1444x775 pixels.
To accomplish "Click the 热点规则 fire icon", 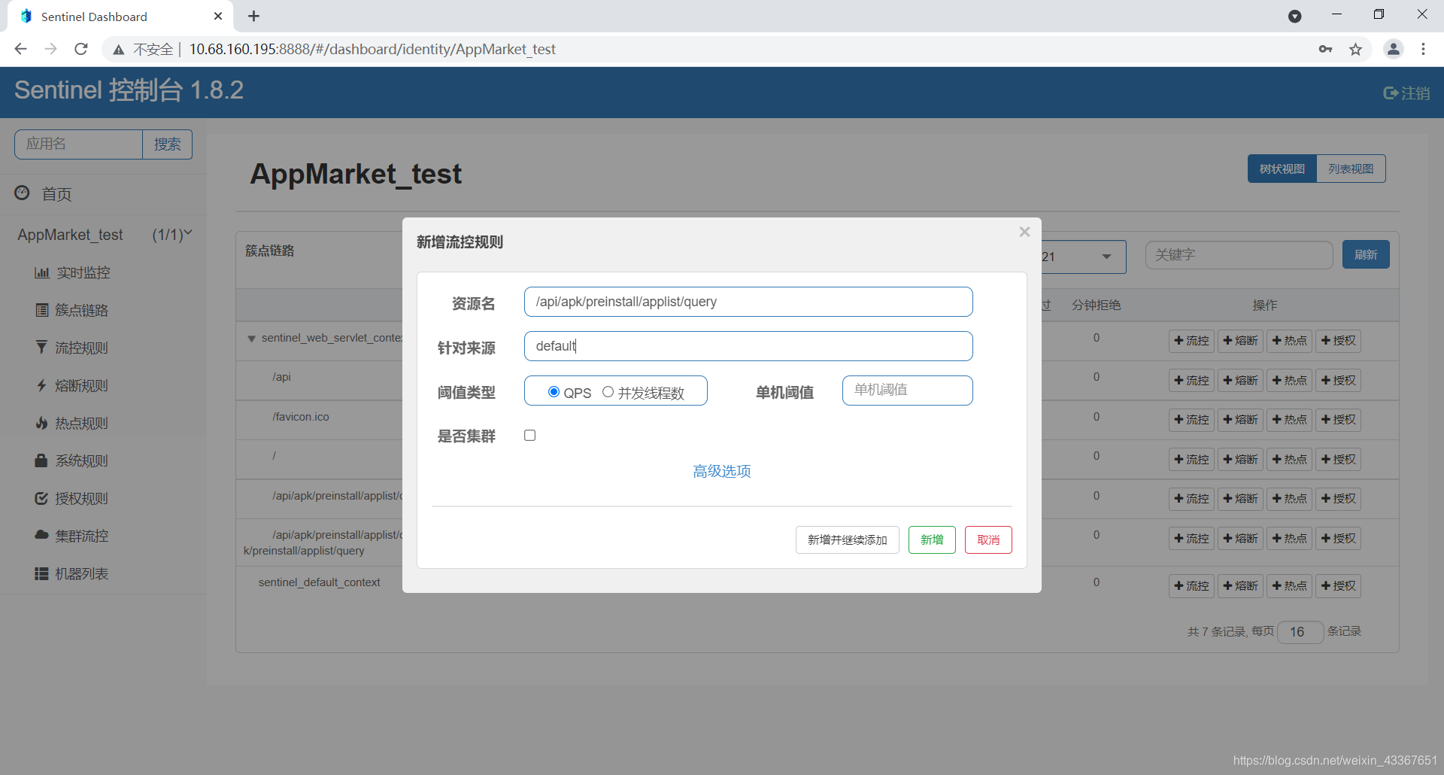I will click(x=41, y=423).
